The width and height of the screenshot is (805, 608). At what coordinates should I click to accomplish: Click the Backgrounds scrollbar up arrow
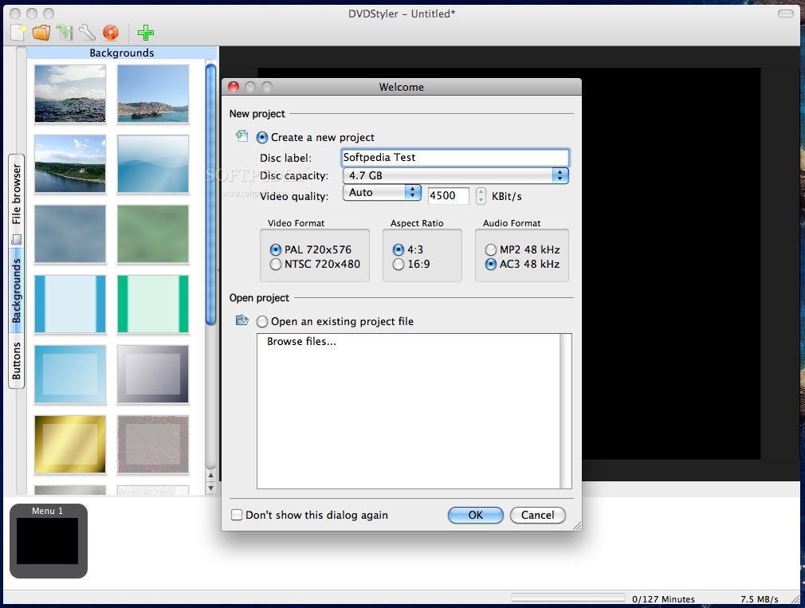pyautogui.click(x=210, y=475)
